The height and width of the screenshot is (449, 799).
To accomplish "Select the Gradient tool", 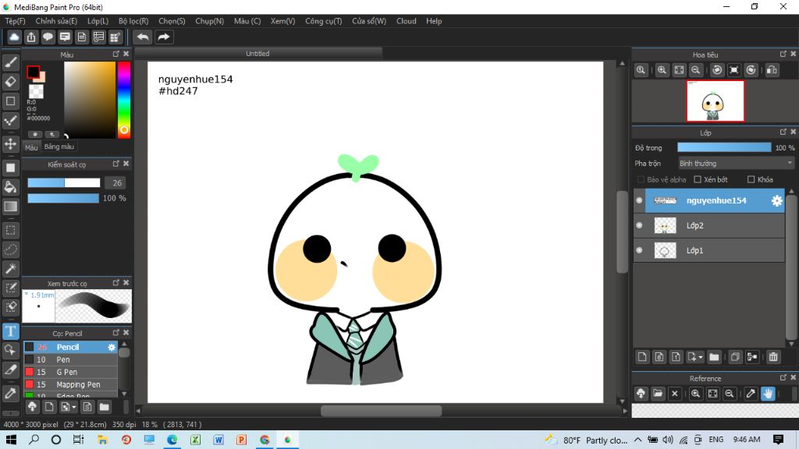I will [x=11, y=206].
